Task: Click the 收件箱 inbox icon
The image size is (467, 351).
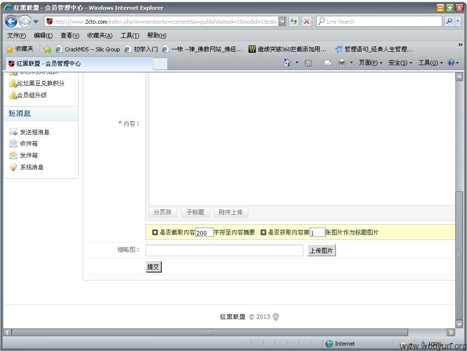Action: tap(13, 144)
